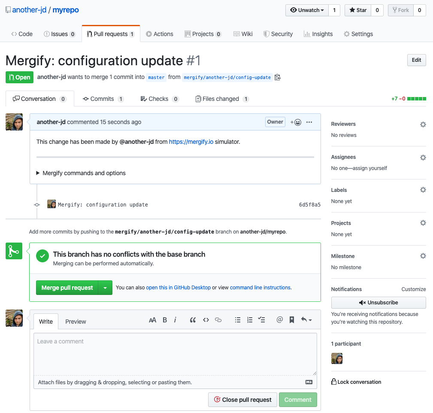Screen dimensions: 433x413
Task: Open the saved replies dropdown
Action: click(x=306, y=320)
